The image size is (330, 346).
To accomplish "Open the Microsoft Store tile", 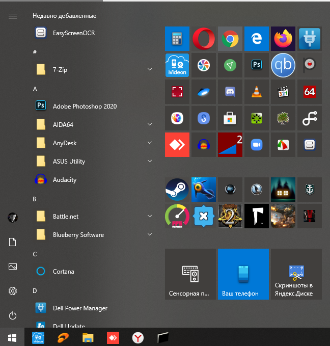I will pyautogui.click(x=230, y=118).
